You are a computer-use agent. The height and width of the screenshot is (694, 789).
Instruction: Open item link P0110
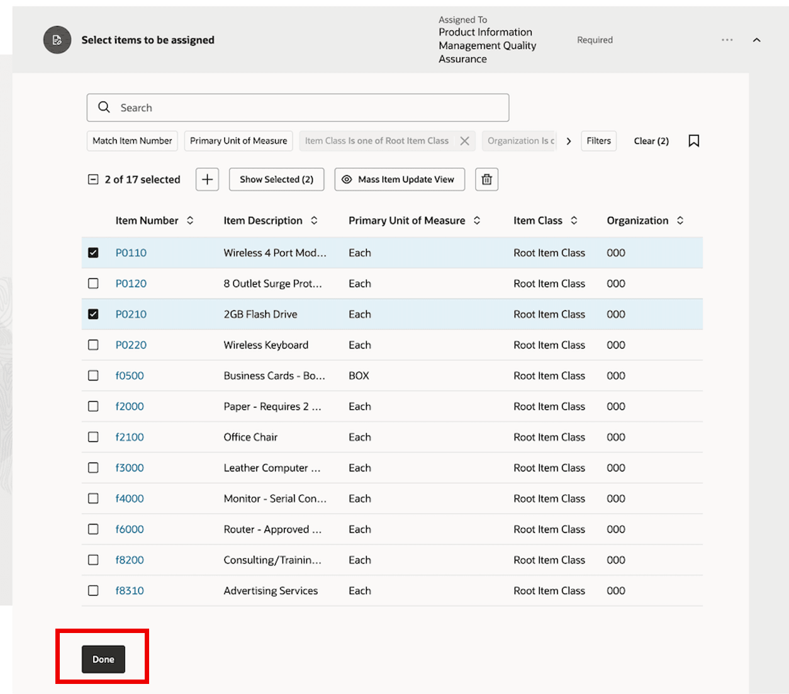click(x=131, y=253)
